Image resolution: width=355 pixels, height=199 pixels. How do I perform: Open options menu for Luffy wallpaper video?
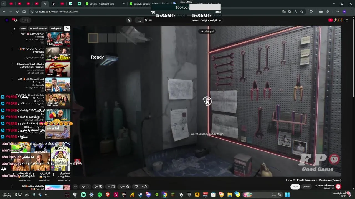coord(12,64)
